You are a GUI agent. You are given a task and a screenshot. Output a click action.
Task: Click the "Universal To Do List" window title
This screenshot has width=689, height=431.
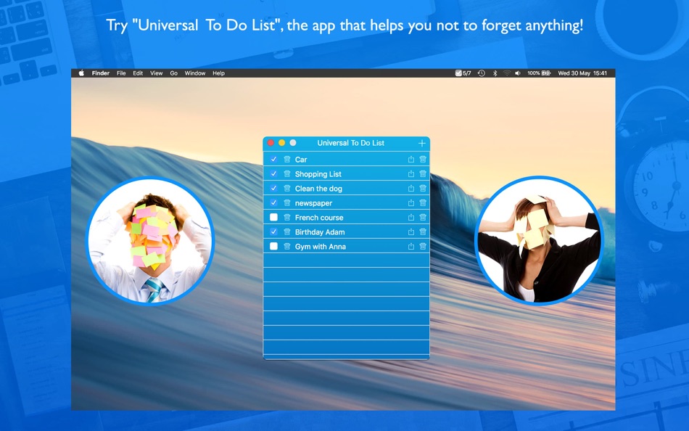point(350,143)
